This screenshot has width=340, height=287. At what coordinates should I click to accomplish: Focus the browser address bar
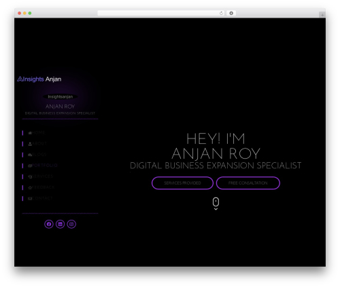click(x=161, y=14)
